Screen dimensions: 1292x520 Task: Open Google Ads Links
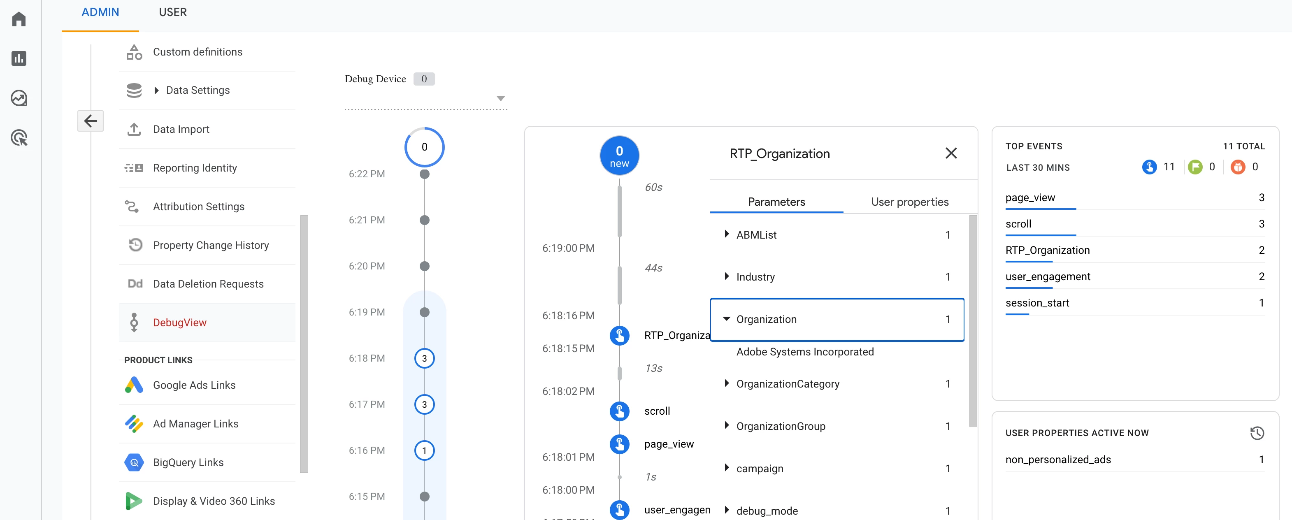pos(194,385)
